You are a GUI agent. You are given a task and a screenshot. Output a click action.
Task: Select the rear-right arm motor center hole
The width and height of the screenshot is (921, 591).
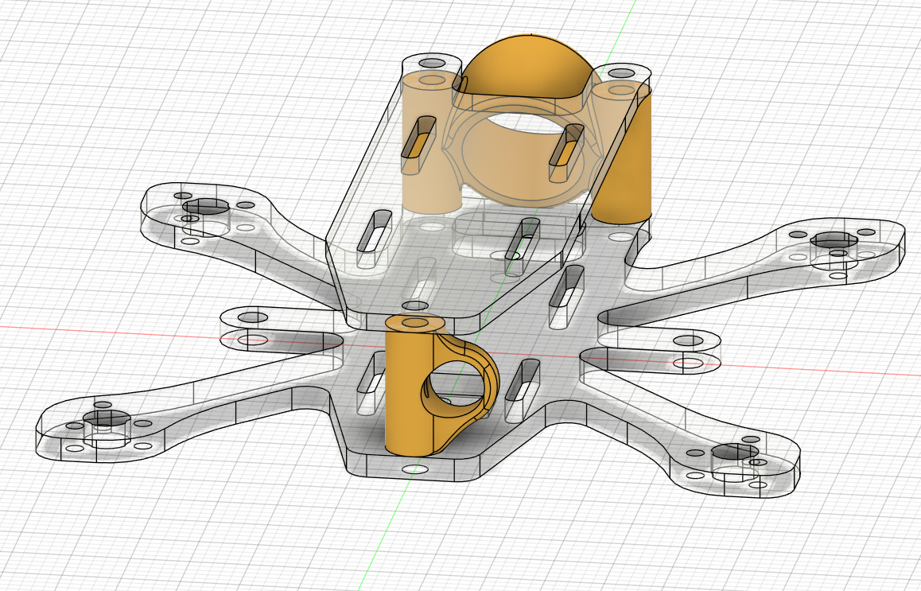[832, 239]
